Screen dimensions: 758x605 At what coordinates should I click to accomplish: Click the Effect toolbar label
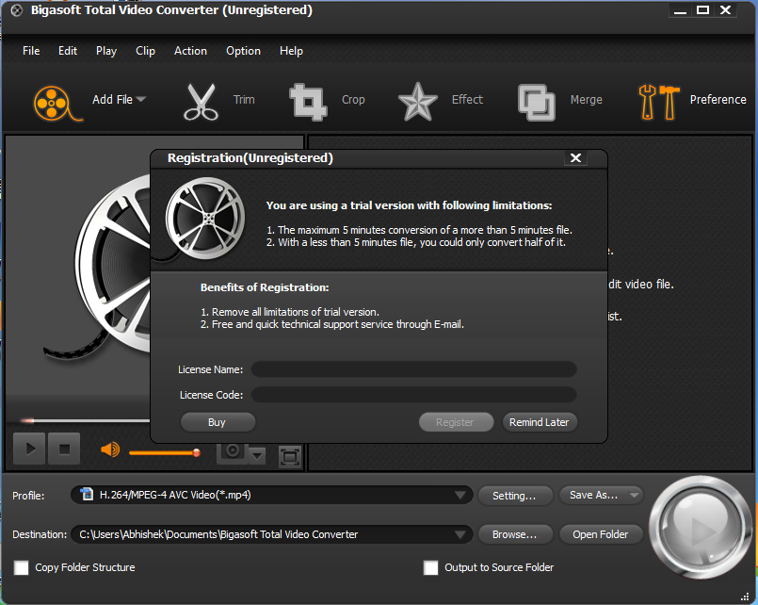(467, 99)
